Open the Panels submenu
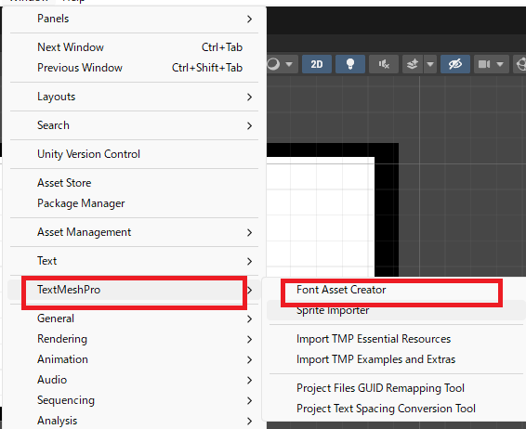The image size is (526, 429). tap(134, 19)
